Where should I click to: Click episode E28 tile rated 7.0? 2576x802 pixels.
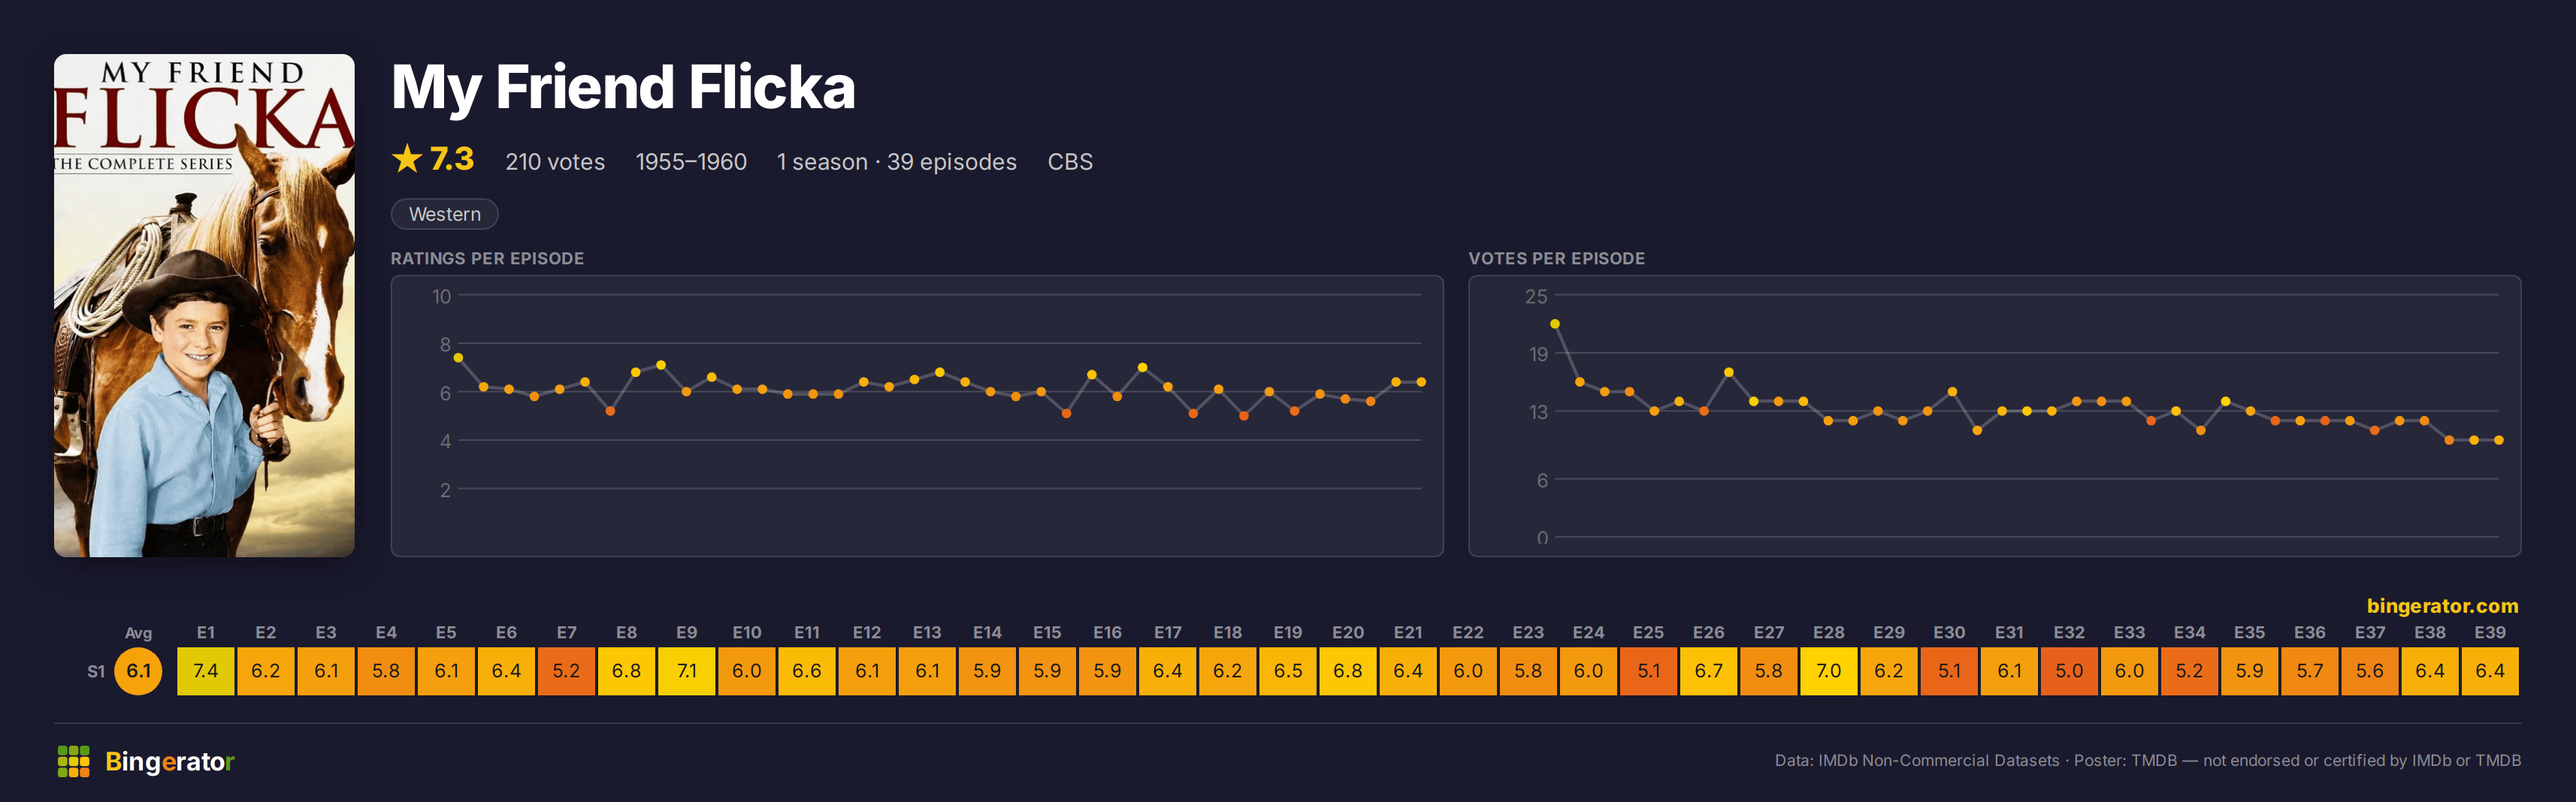[1829, 670]
